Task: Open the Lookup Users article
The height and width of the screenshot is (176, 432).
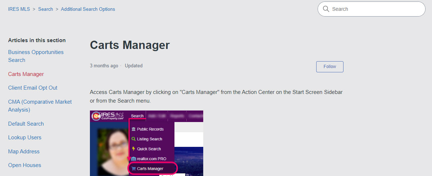Action: pyautogui.click(x=25, y=137)
